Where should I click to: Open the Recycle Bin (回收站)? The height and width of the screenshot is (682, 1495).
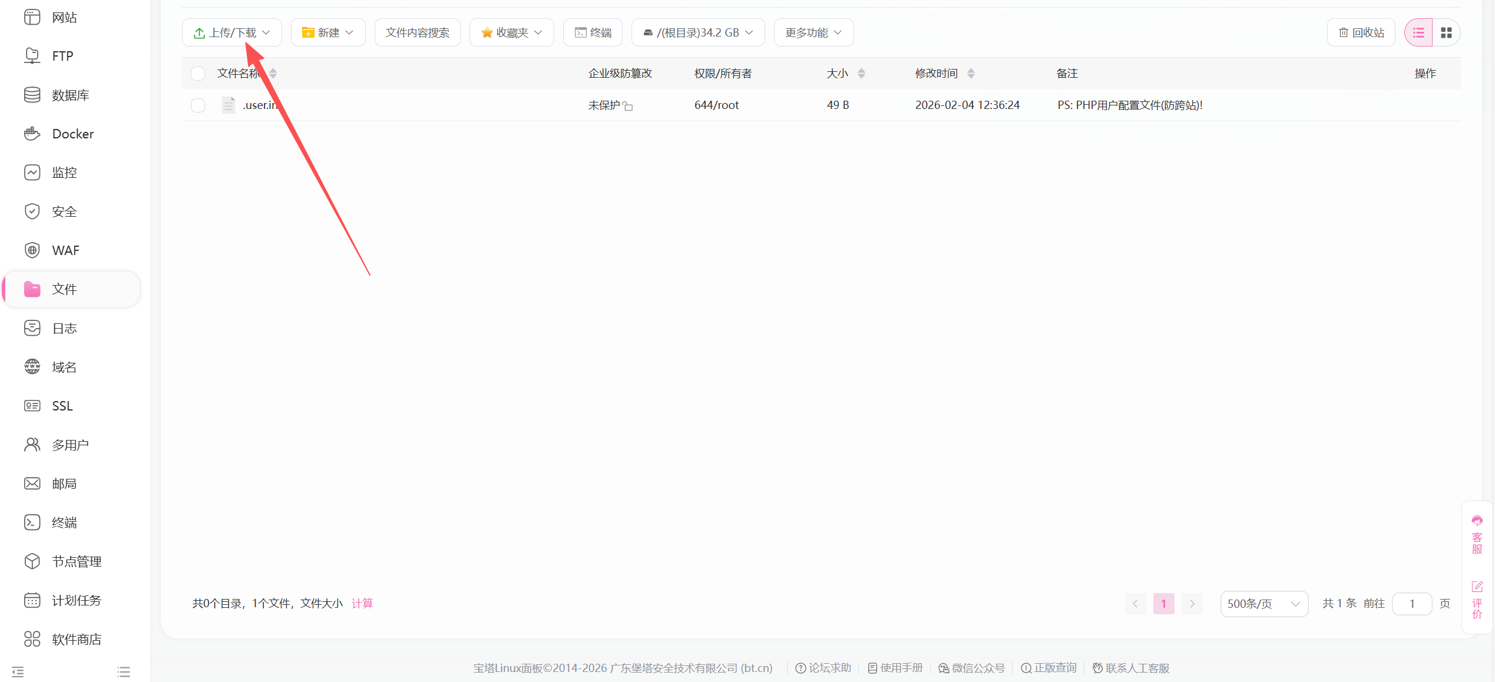(1361, 33)
